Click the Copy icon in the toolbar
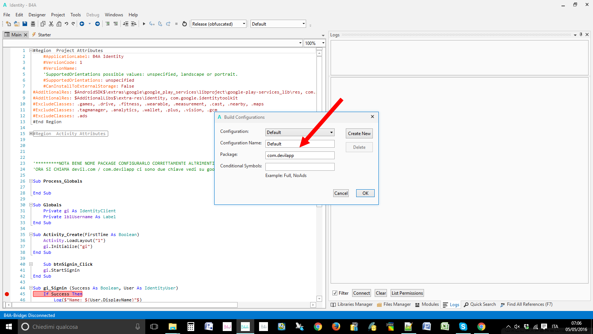Screen dimensions: 593x334 pyautogui.click(x=43, y=24)
